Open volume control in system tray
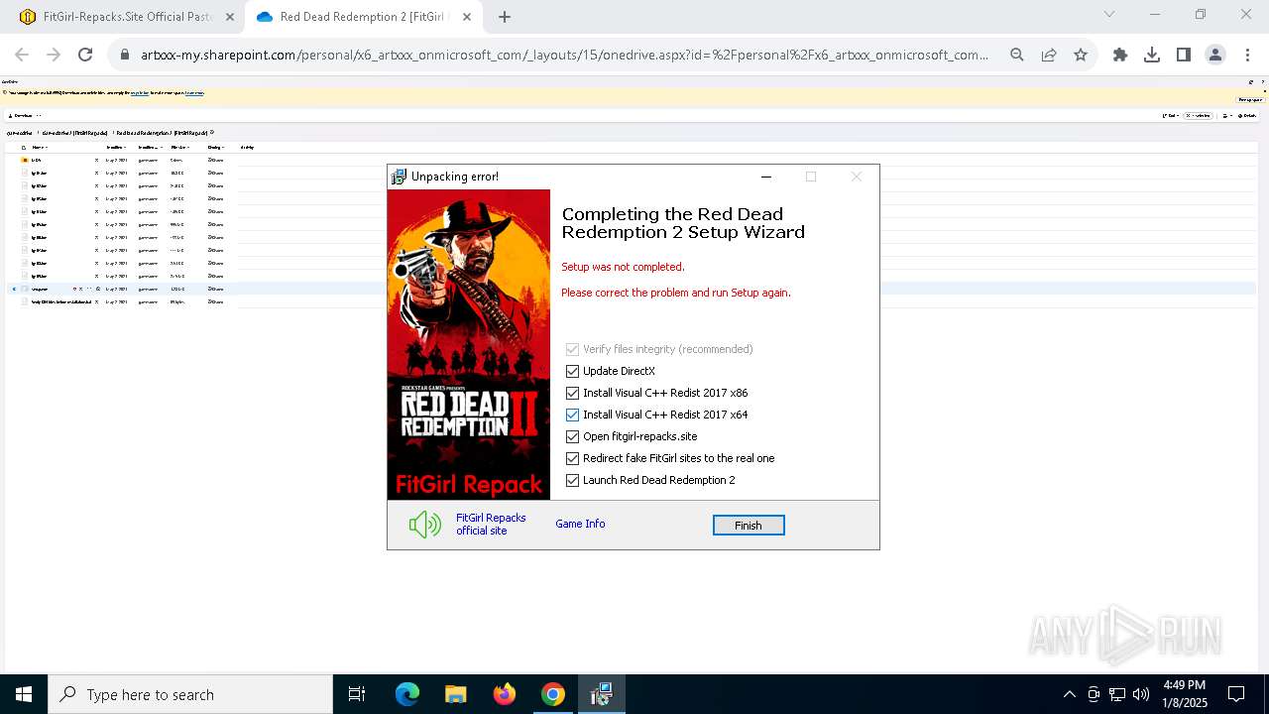This screenshot has height=714, width=1269. (1140, 694)
